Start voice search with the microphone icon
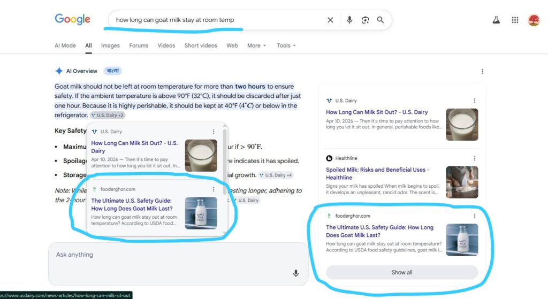 [349, 20]
